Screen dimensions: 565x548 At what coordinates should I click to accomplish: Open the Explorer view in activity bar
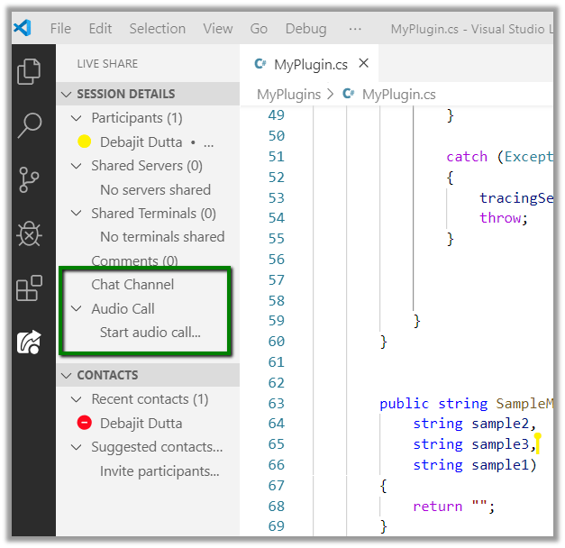(30, 71)
